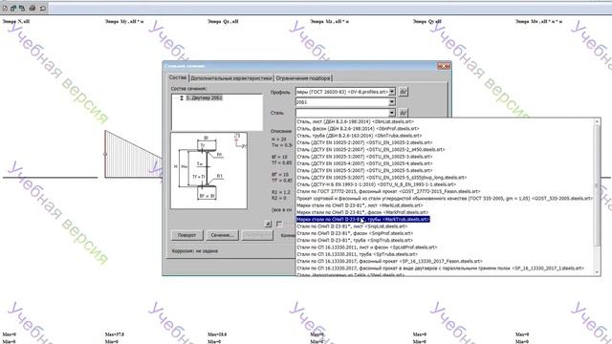Click the up arrow of the steel list scrollbar

[x=597, y=121]
